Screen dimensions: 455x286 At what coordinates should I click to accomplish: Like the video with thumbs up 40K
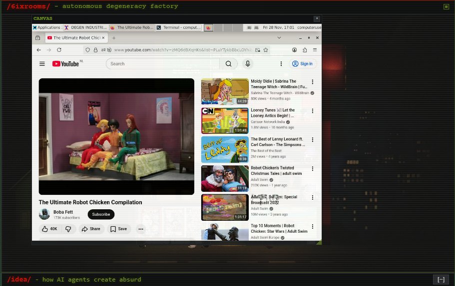pos(49,229)
